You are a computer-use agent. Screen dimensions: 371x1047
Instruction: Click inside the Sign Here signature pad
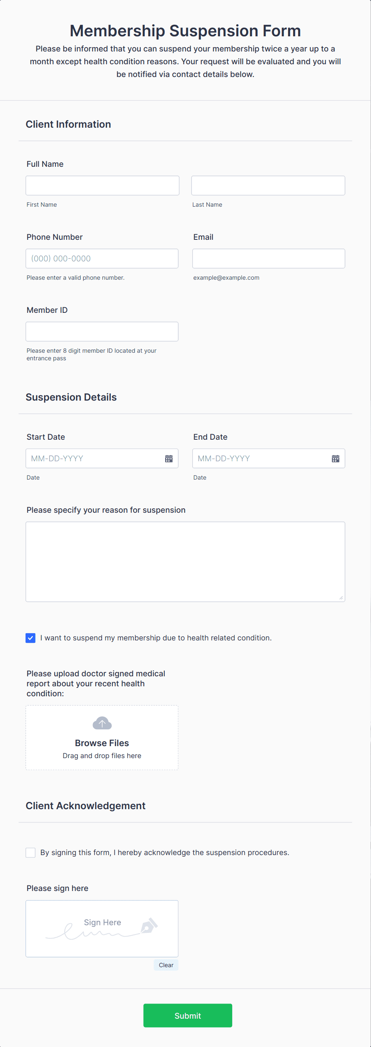click(102, 929)
